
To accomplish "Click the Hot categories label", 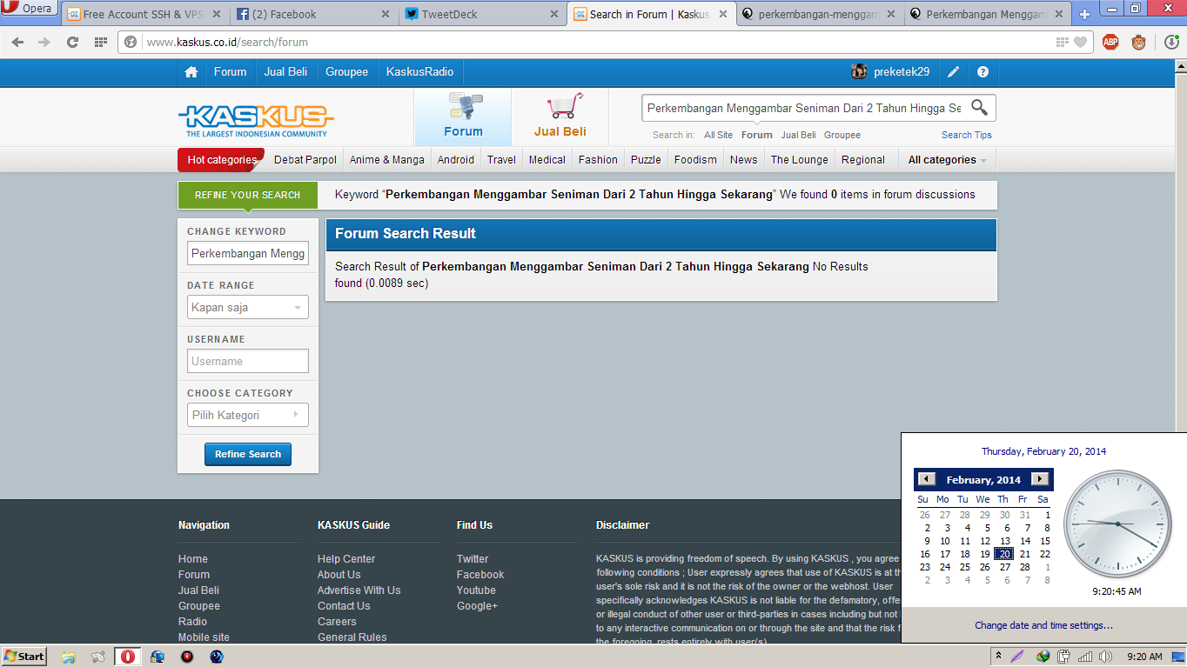I will pos(221,160).
